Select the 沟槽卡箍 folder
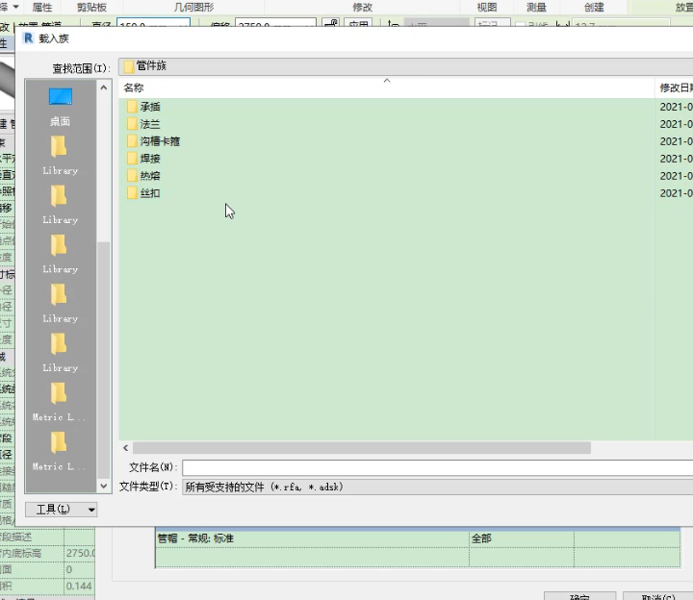Image resolution: width=693 pixels, height=600 pixels. point(153,141)
